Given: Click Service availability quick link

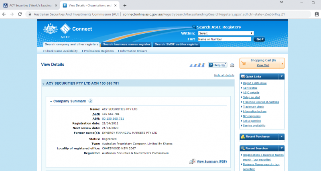Looking at the screenshot, I should coord(254,125).
